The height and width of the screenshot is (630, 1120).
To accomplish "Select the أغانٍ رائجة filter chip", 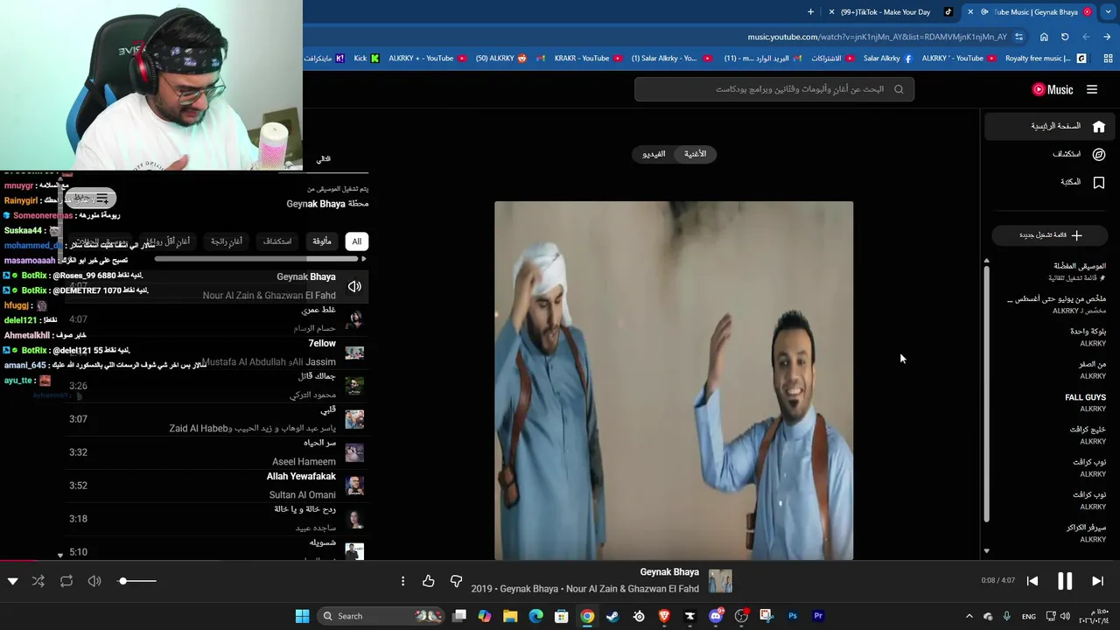I will 227,241.
